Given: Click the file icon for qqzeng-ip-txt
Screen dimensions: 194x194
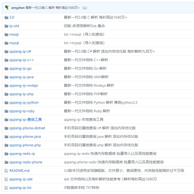Looking at the screenshot, I should click(6, 188).
